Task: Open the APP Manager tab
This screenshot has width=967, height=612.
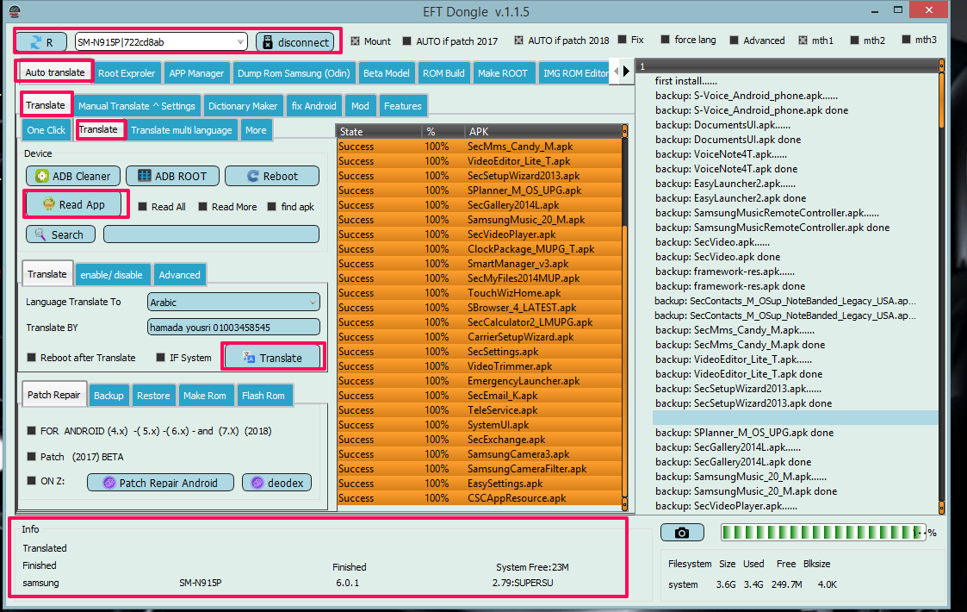Action: pyautogui.click(x=196, y=73)
